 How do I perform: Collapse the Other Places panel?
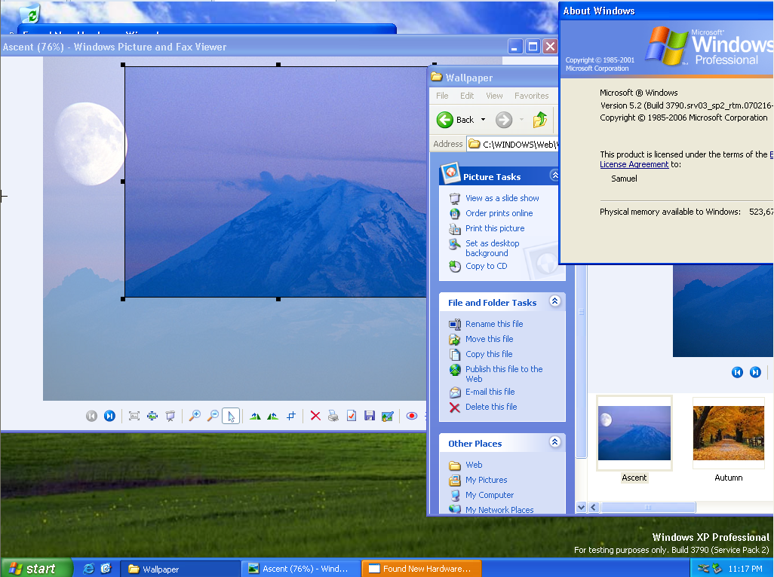coord(554,442)
